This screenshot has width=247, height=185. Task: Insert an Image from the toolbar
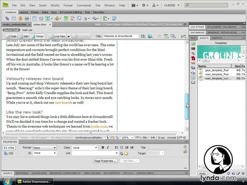[x=48, y=18]
